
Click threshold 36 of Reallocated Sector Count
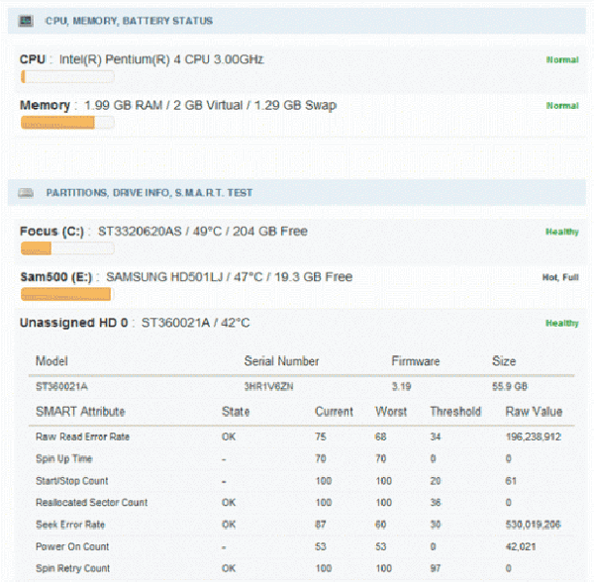point(436,503)
